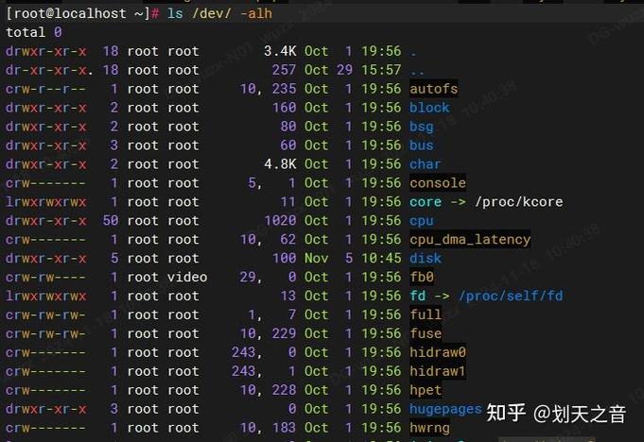Select the '/proc/self/fd' link target

511,296
